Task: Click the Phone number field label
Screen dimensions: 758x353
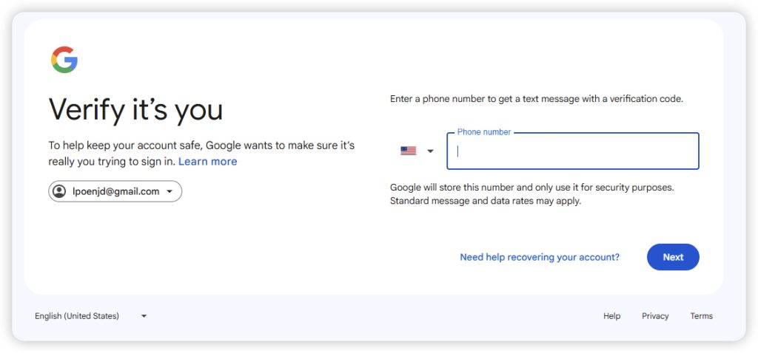Action: [x=483, y=132]
